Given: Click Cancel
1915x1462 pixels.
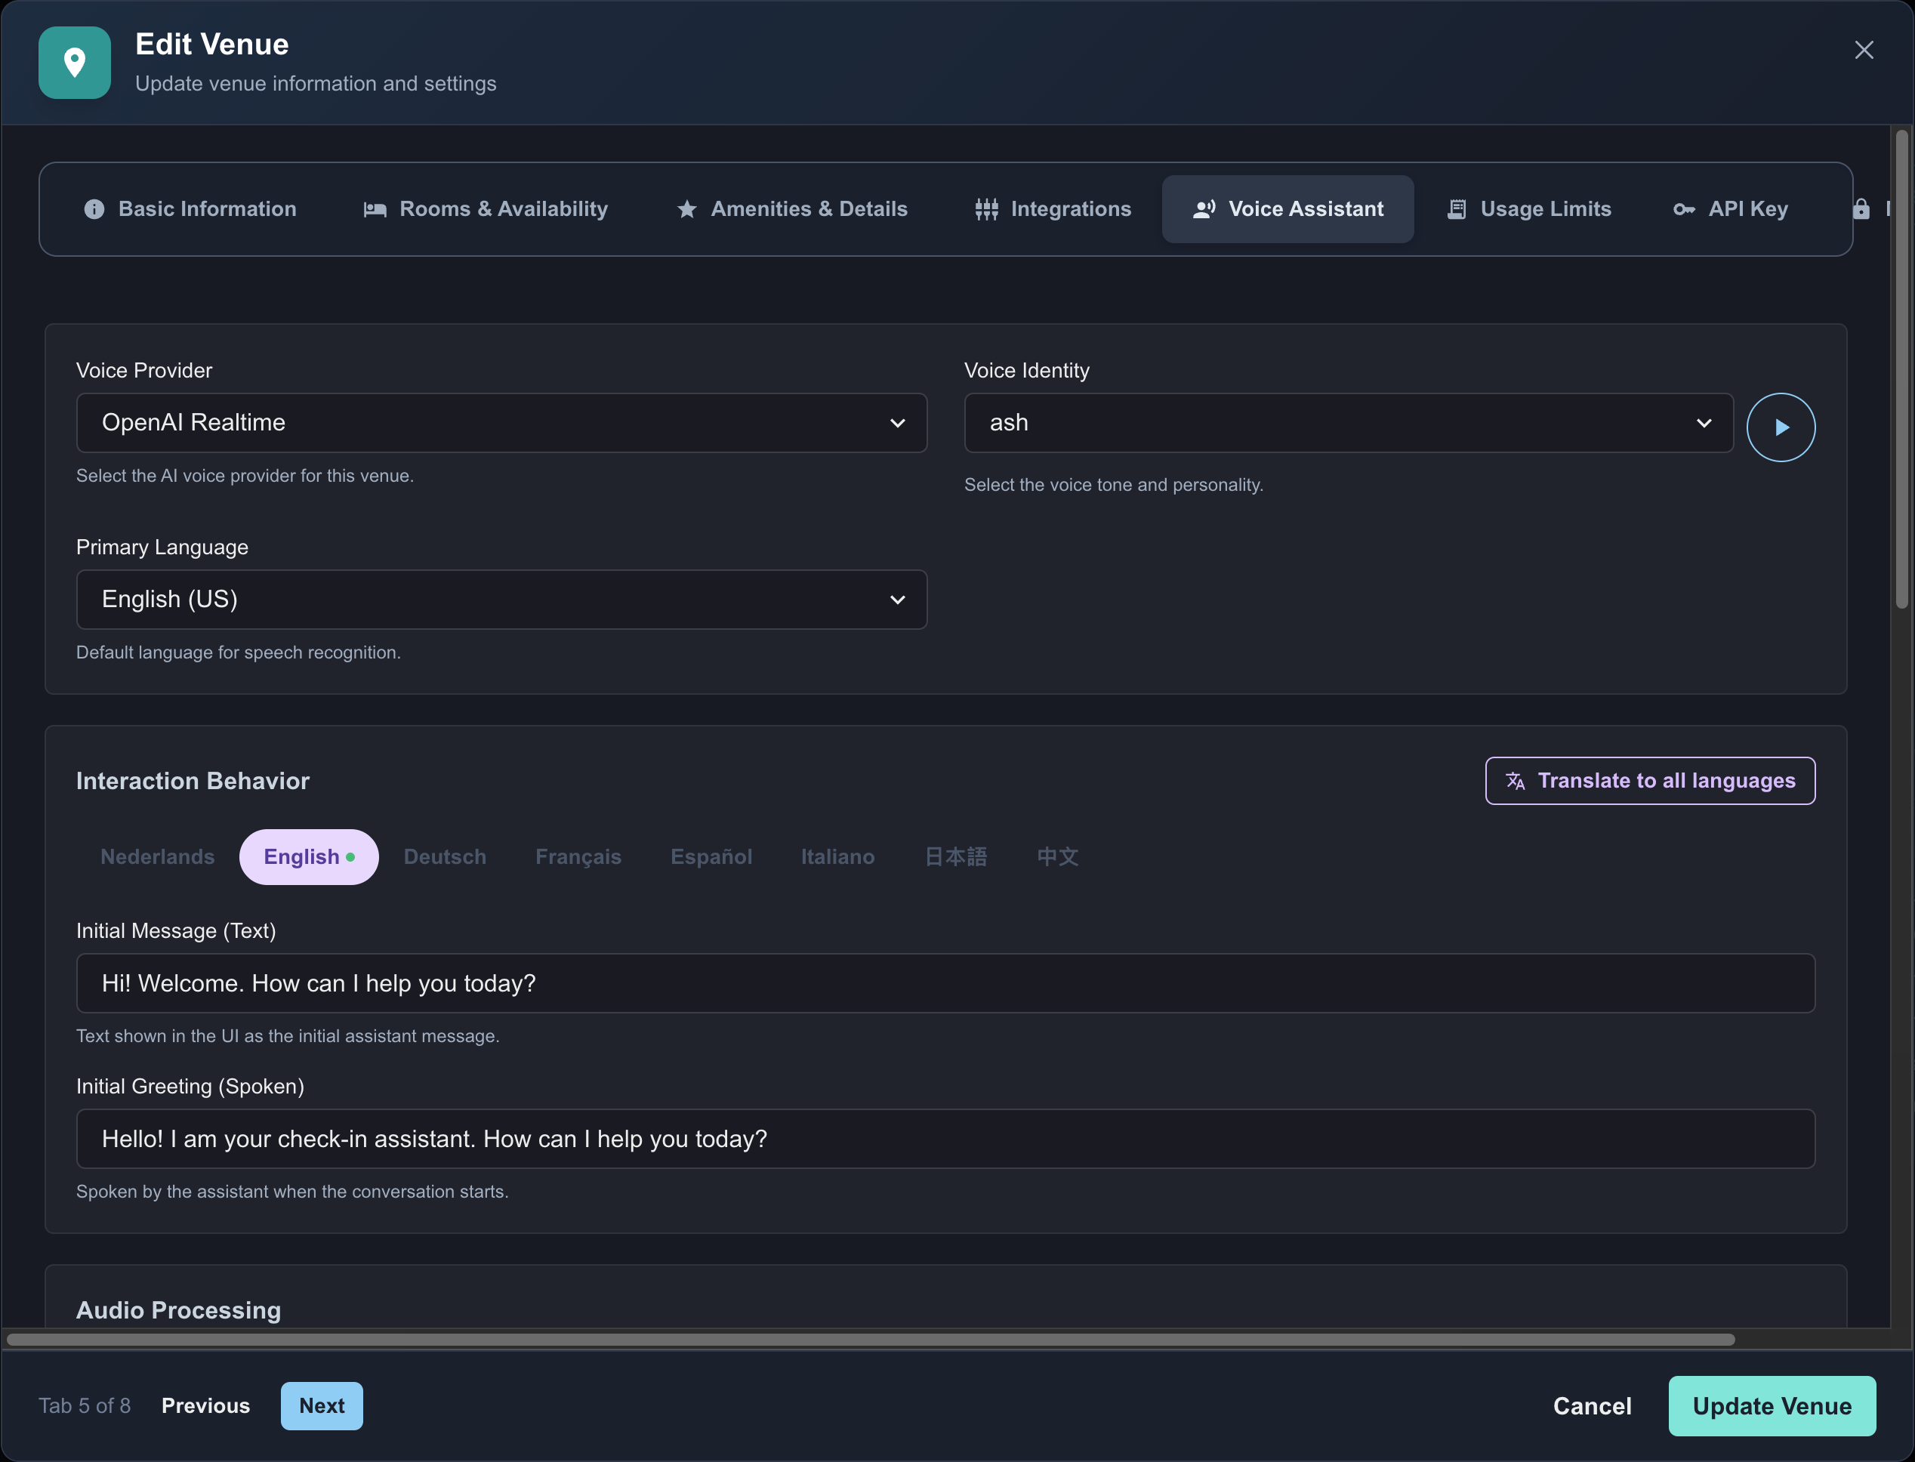Looking at the screenshot, I should (x=1593, y=1406).
